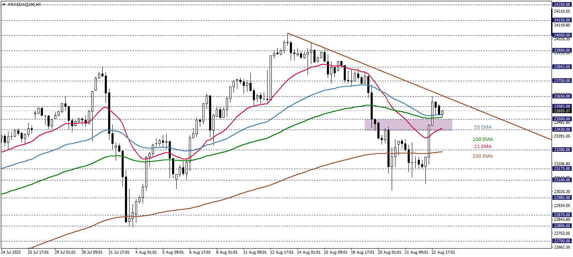Click the 23300.00 level price tag
573x257 pixels.
[562, 149]
